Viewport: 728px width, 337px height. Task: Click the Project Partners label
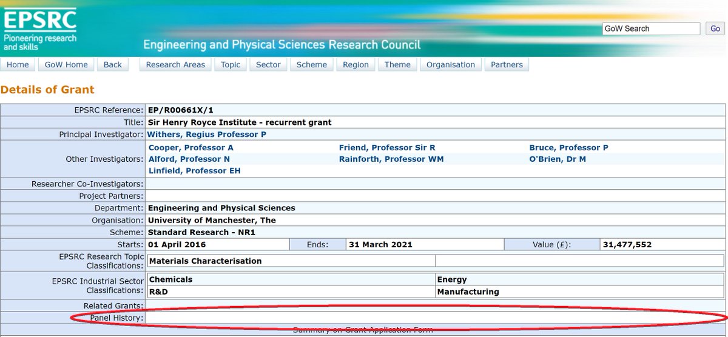[x=112, y=196]
